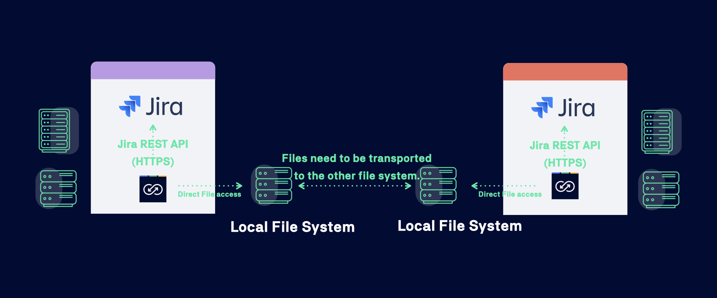Click the Jira logo in the orange-header card
The image size is (717, 298).
[x=563, y=108]
